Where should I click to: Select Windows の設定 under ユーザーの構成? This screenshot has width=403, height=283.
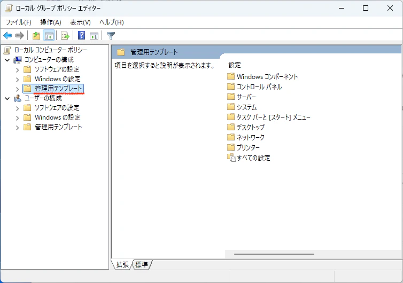click(58, 117)
